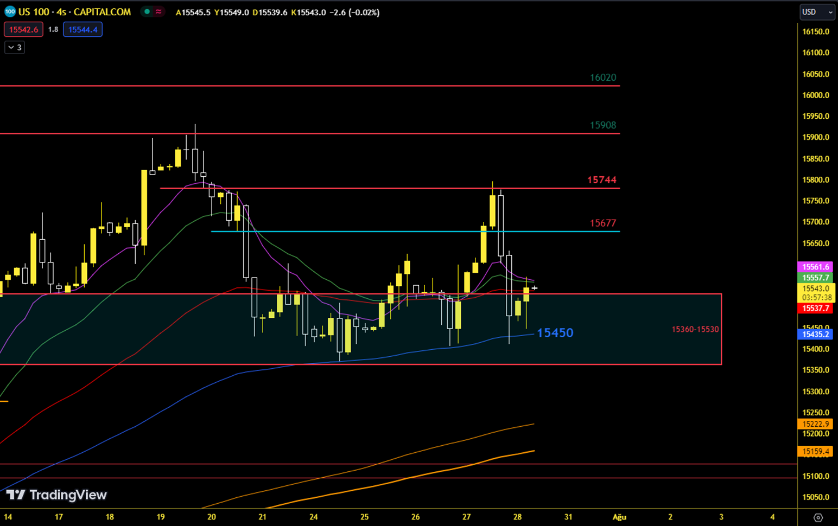
Task: Select the 16020 resistance level label
Action: pos(602,78)
